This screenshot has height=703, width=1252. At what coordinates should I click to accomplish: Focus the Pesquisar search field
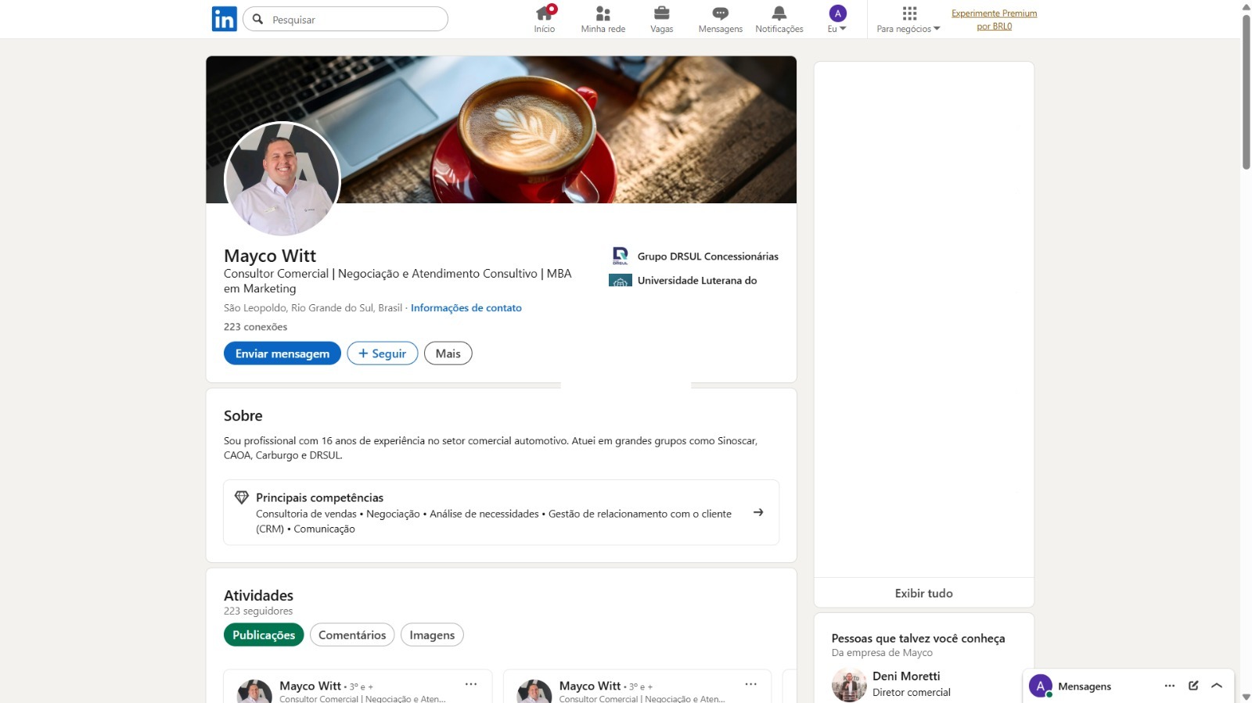345,20
